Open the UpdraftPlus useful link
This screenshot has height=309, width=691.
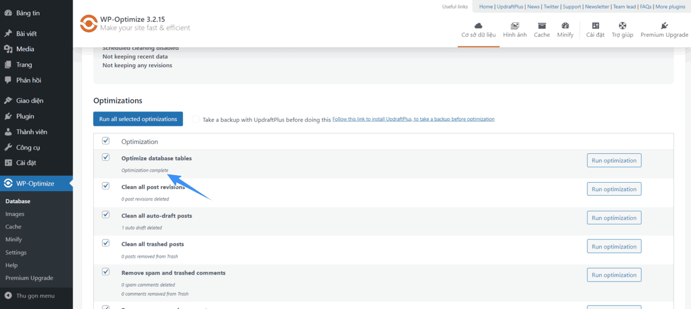coord(510,7)
